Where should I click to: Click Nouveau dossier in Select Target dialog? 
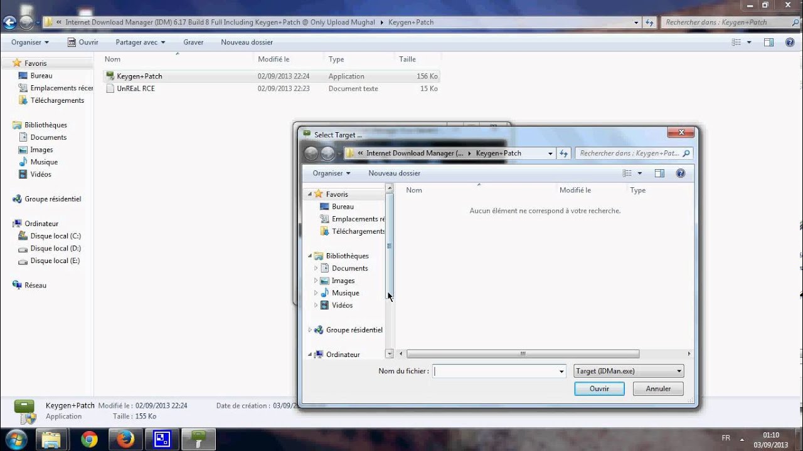(394, 173)
